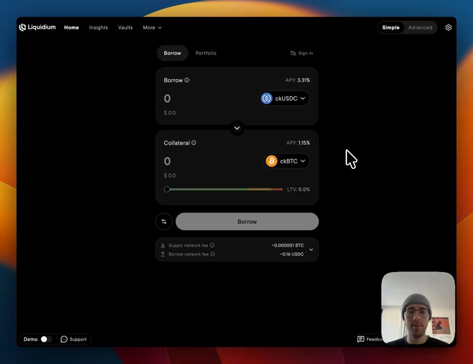Go to the Home page

[x=71, y=27]
